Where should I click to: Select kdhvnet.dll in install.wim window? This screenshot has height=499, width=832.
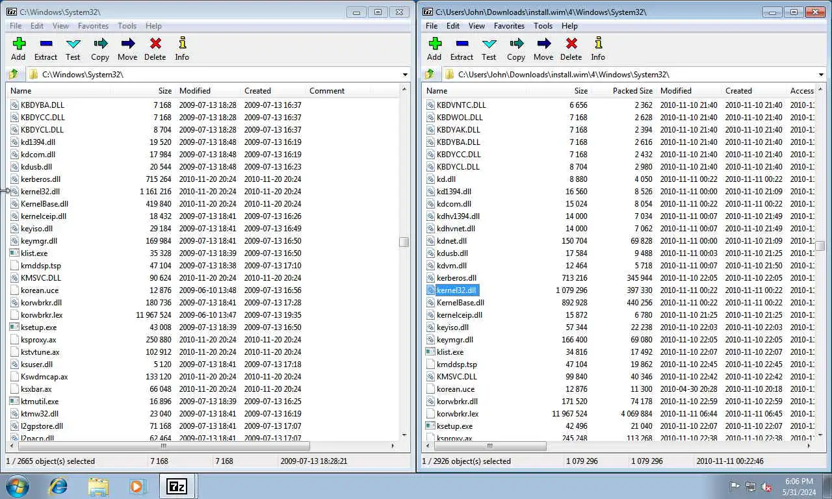[456, 229]
